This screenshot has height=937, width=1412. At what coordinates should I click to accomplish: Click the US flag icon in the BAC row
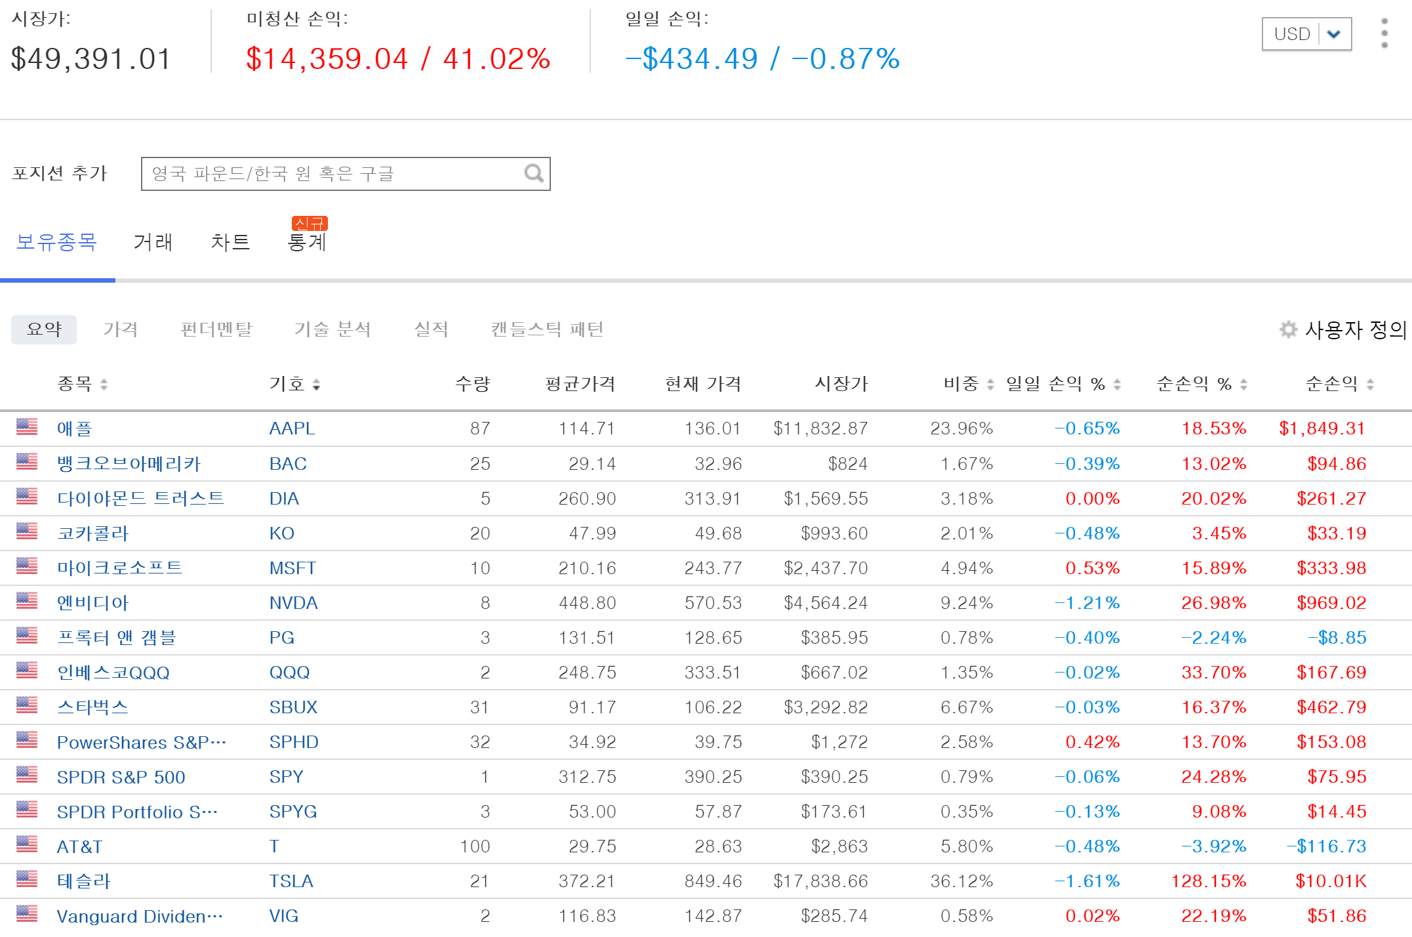[x=27, y=461]
